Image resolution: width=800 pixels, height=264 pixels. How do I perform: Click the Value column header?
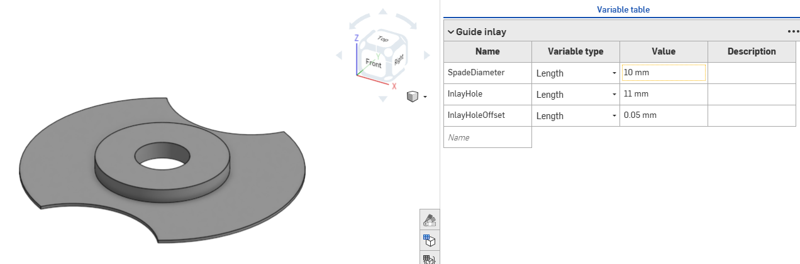tap(664, 51)
